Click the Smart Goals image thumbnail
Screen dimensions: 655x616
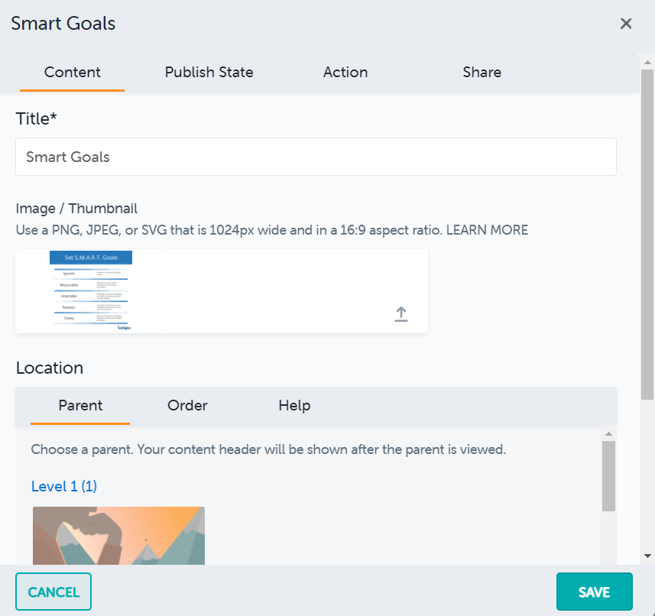point(91,290)
